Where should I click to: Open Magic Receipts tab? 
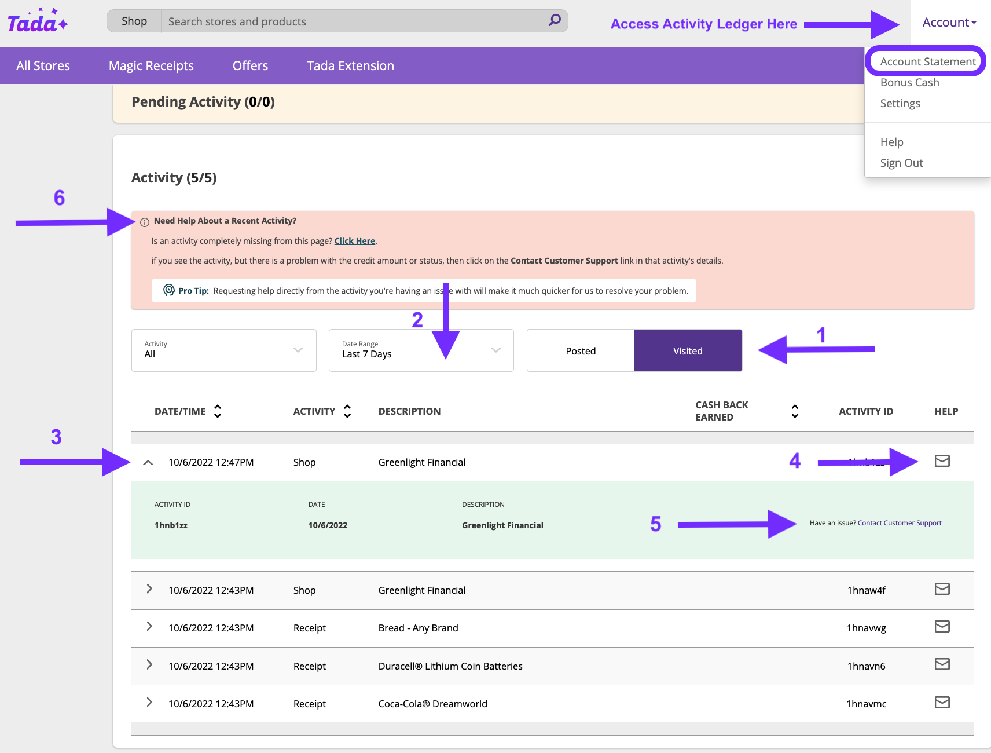point(151,65)
